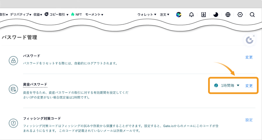
Task: Click description text starting 資産を守るため
Action: click(76, 95)
